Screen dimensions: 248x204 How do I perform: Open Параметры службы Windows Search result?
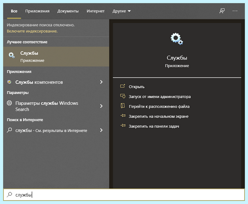coord(56,106)
